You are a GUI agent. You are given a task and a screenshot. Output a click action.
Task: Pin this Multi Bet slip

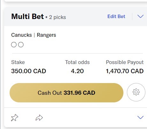pyautogui.click(x=15, y=118)
